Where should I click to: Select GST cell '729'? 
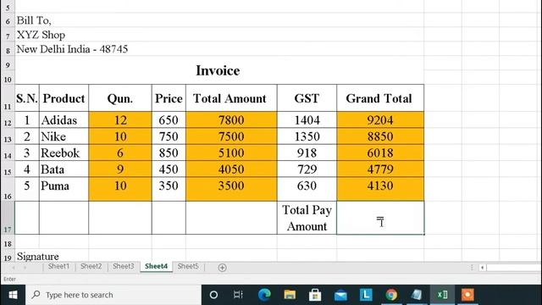click(x=307, y=169)
